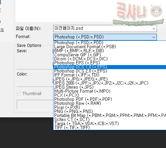Choose Large Document Format (*.PSB)

pyautogui.click(x=110, y=47)
